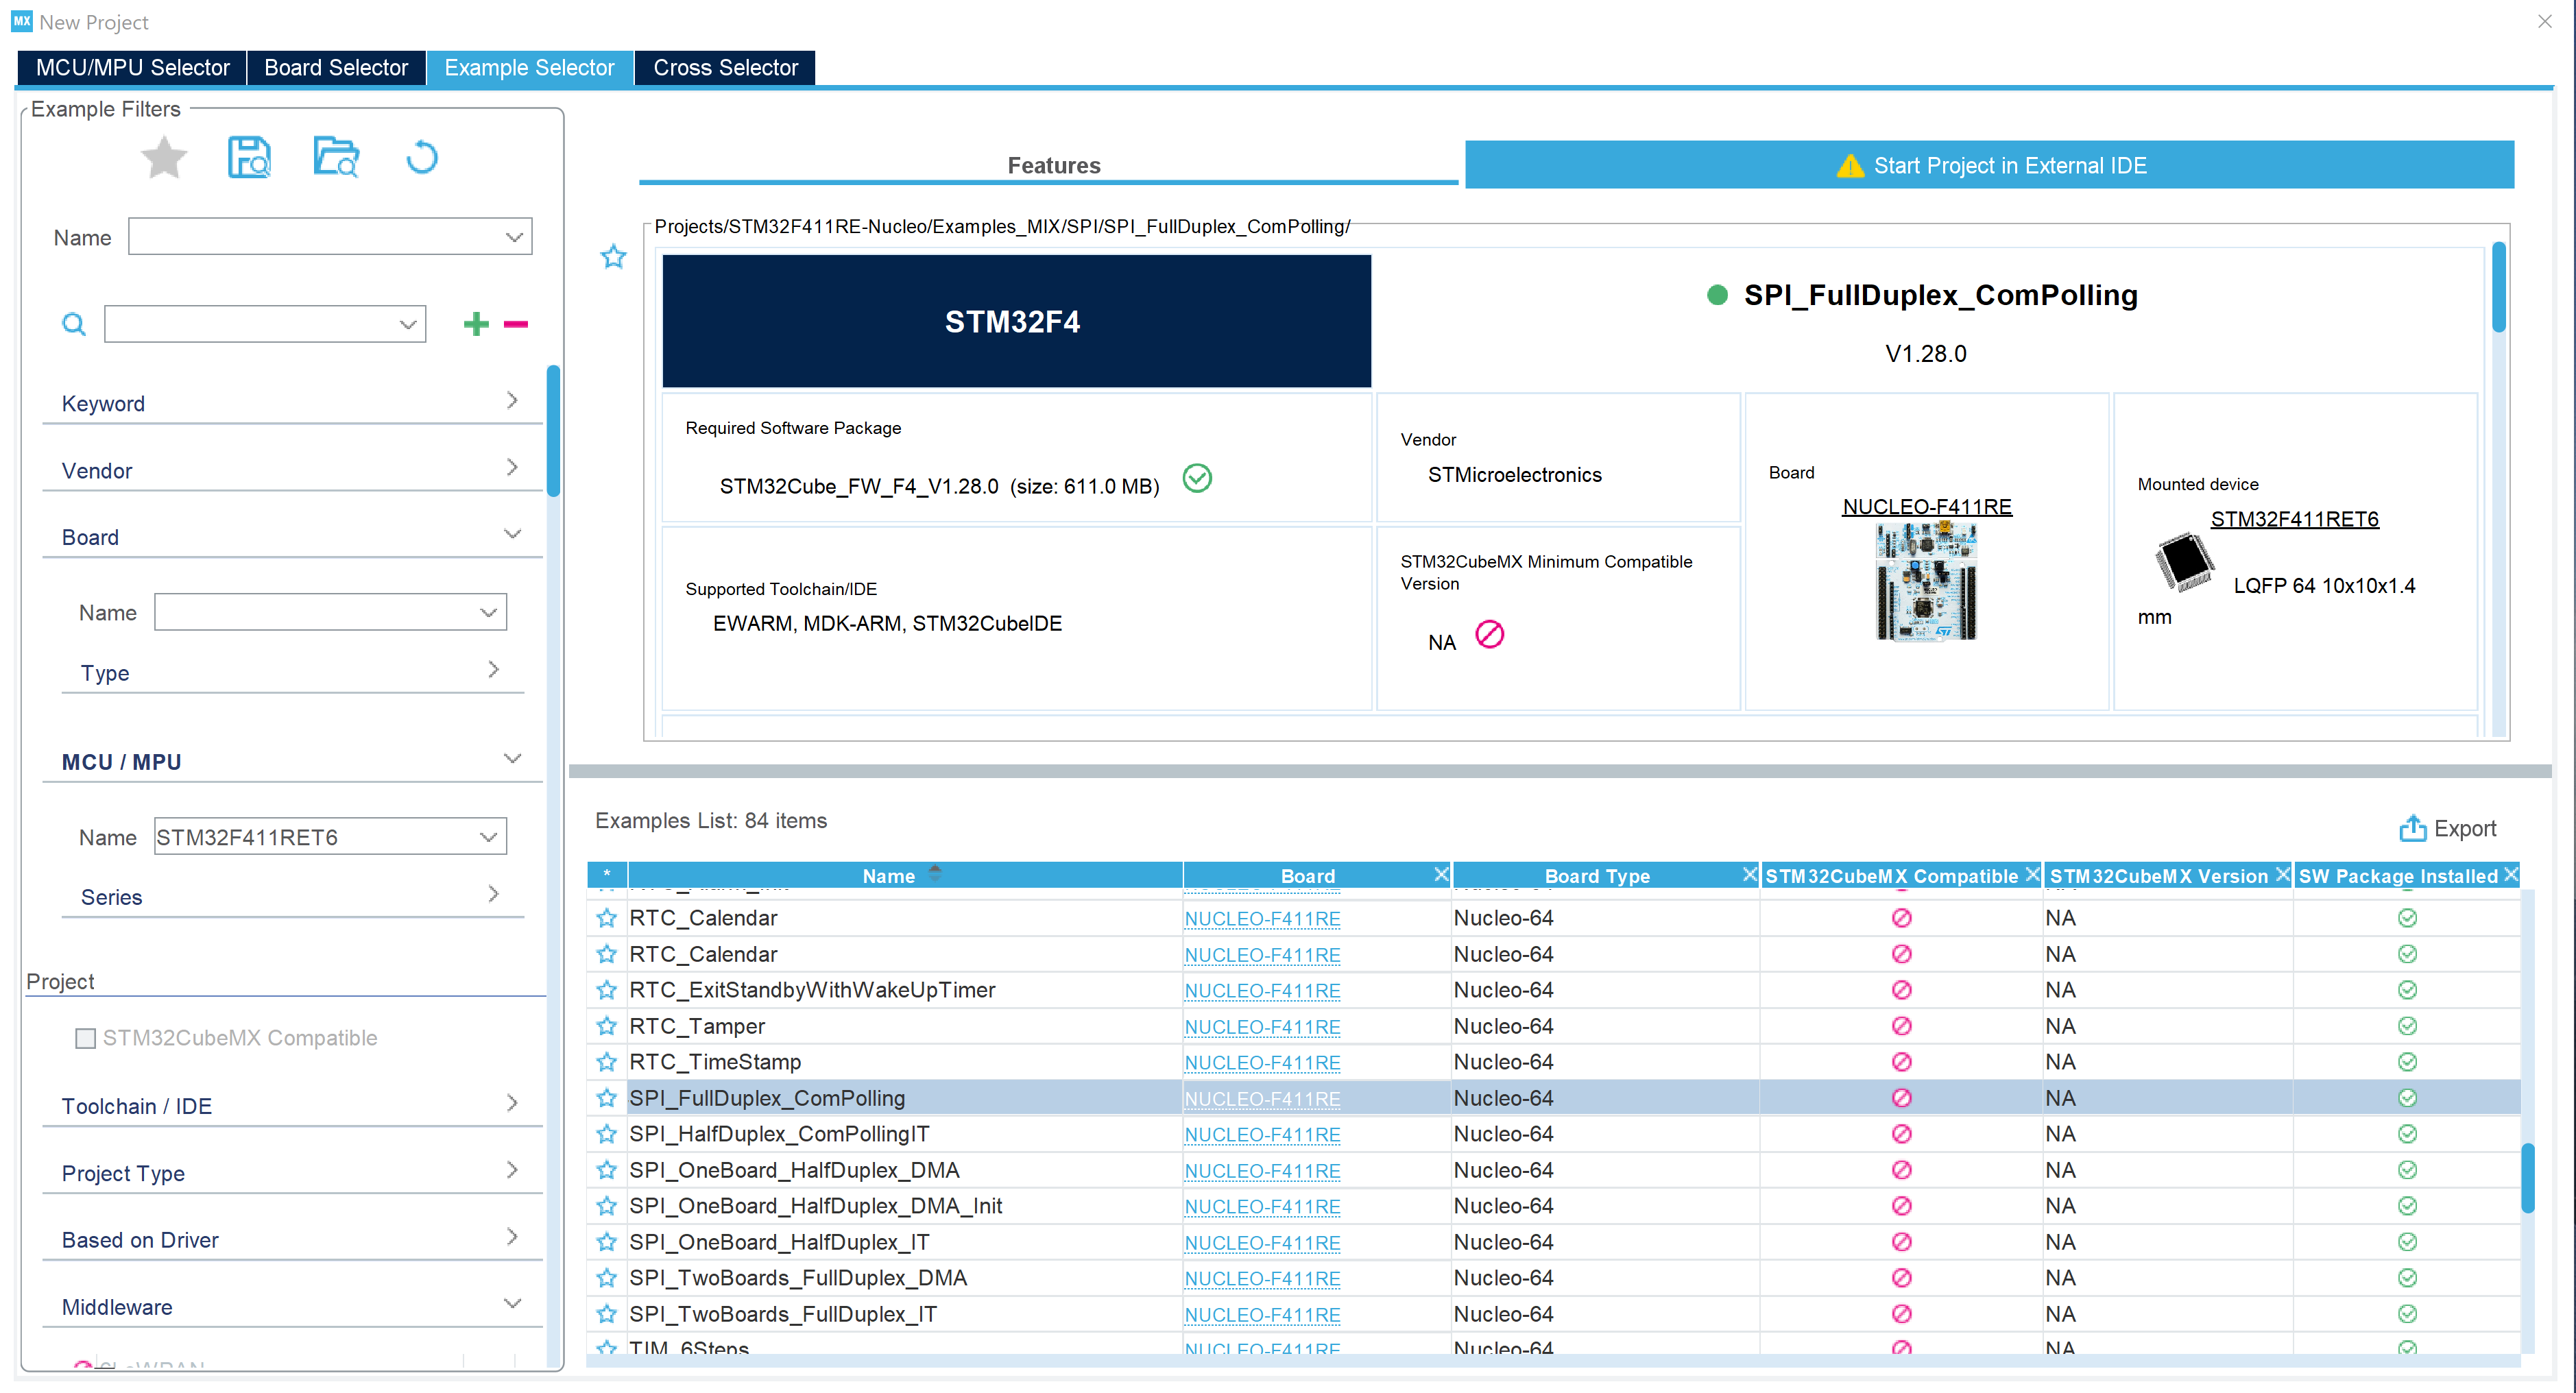The width and height of the screenshot is (2576, 1393).
Task: Enable the STM32CubeMX Compatible checkbox
Action: tap(86, 1038)
